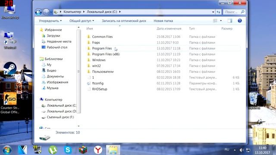Select Видео library in the navigation pane
The image size is (276, 155).
[x=51, y=71]
